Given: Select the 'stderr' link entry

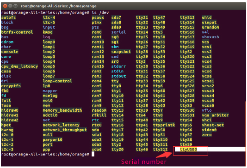Looking at the screenshot, I should point(118,66).
